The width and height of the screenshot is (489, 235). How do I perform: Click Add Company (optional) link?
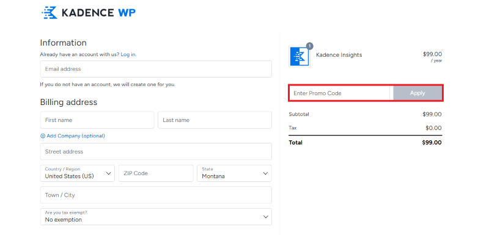76,136
